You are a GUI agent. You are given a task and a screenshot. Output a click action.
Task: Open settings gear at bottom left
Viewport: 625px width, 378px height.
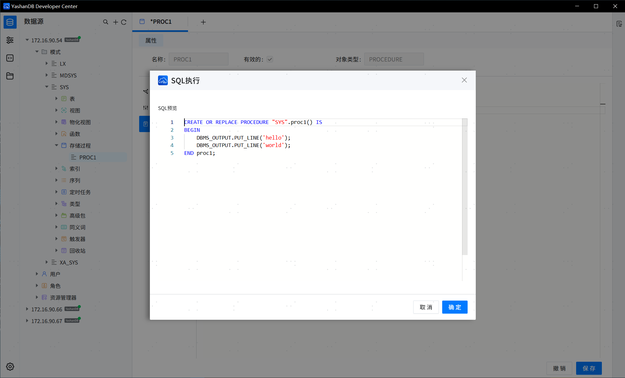[x=10, y=367]
